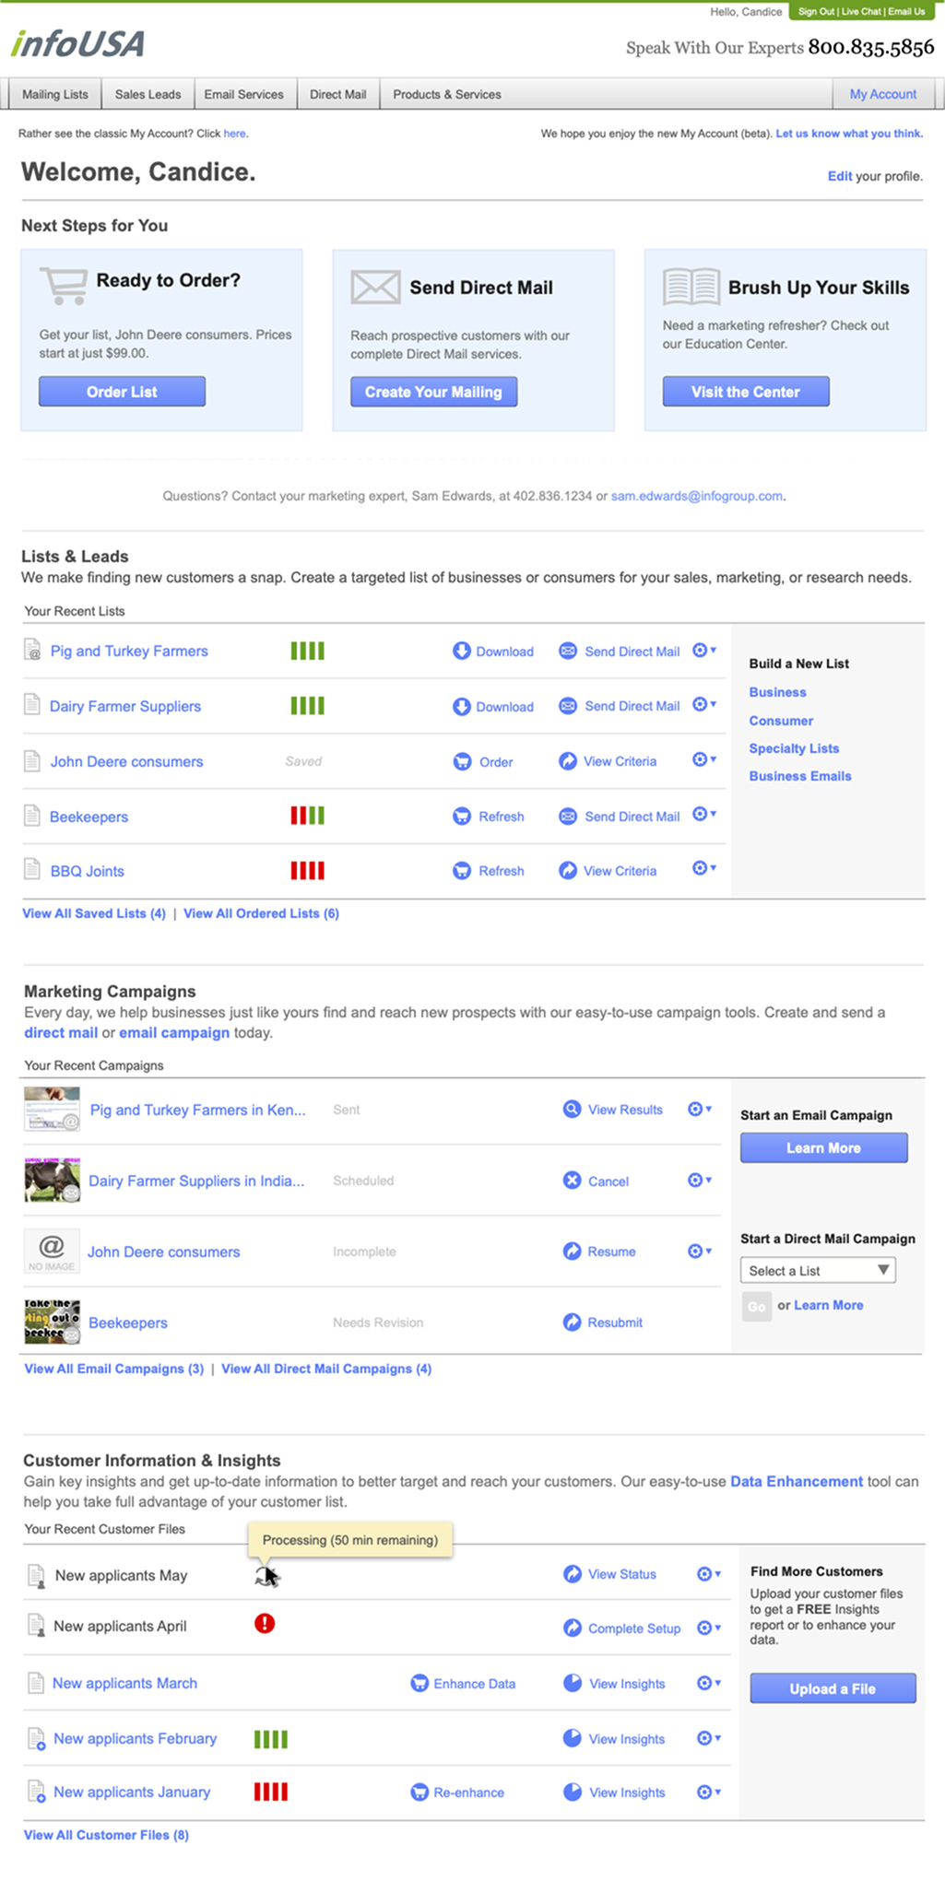The image size is (945, 1881).
Task: Open gear menu for New applicants May file
Action: pos(709,1573)
